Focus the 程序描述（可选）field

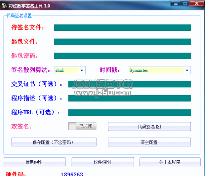point(129,99)
